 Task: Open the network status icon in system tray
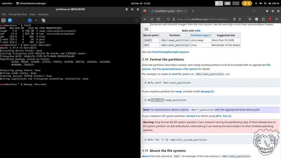(256, 3)
